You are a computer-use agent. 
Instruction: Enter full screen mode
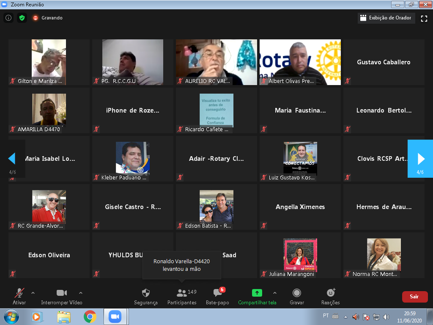point(424,18)
